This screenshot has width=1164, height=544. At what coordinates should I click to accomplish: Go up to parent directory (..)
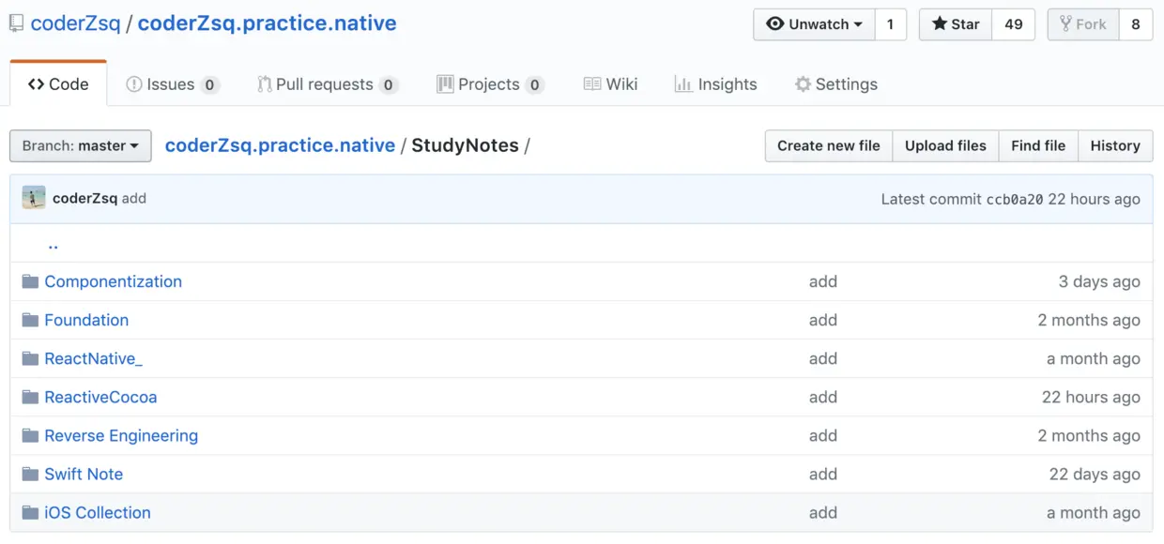[x=53, y=244]
